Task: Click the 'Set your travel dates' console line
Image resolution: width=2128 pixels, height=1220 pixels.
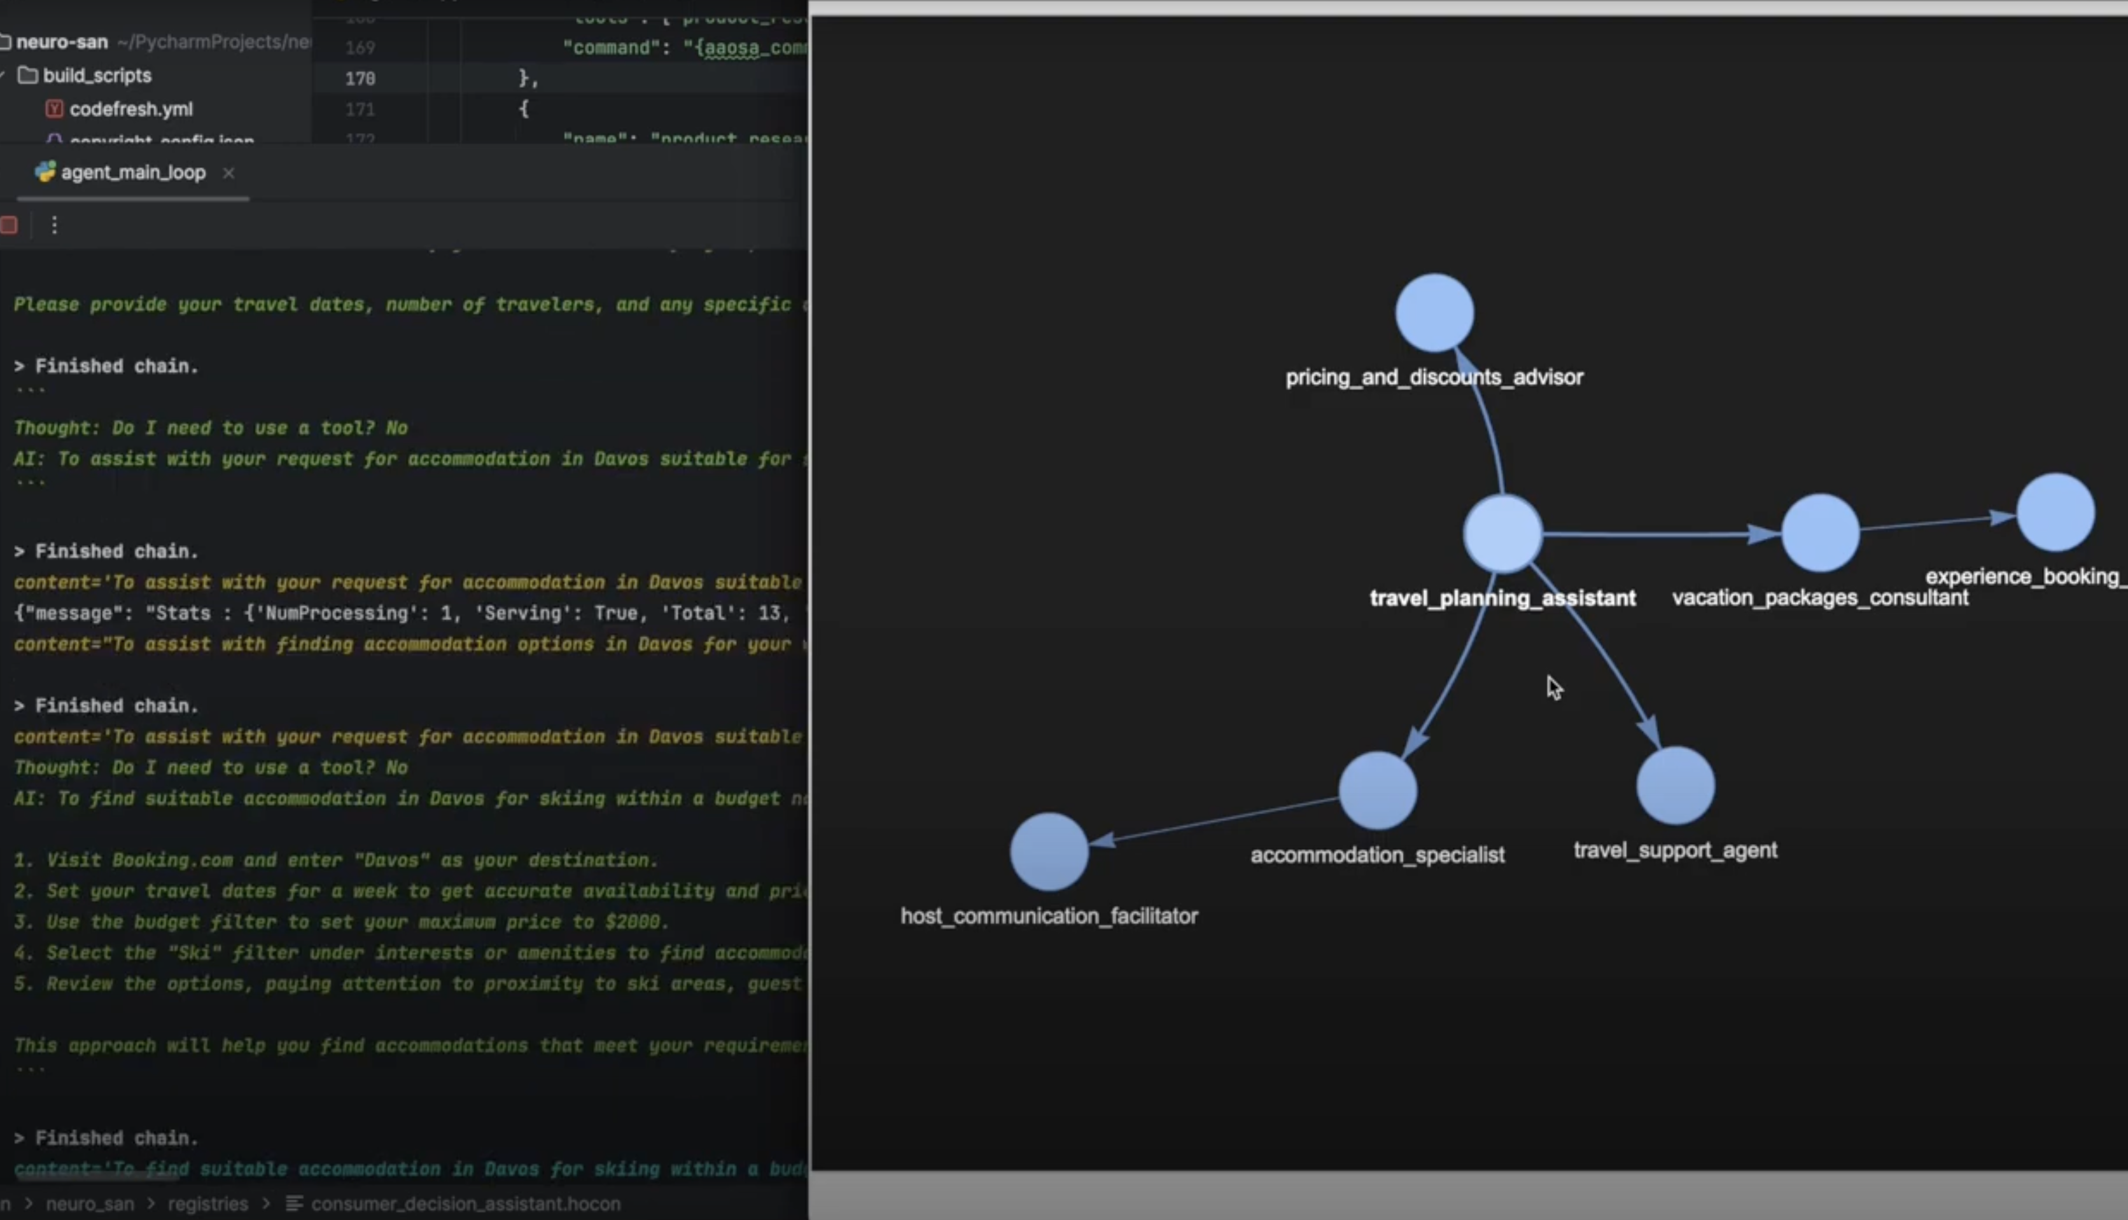Action: [410, 891]
